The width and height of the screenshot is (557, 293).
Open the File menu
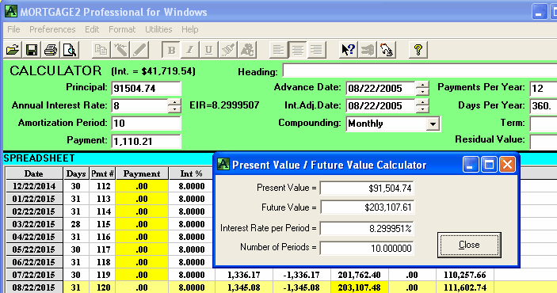tap(13, 29)
